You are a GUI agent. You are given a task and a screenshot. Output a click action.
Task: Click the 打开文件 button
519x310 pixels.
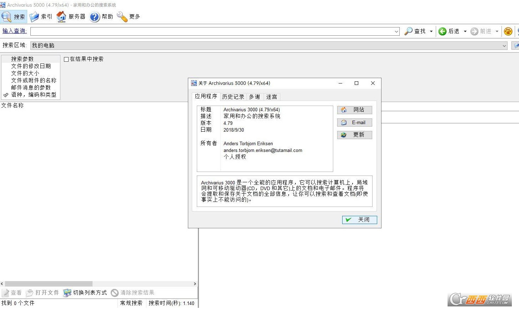[x=42, y=293]
